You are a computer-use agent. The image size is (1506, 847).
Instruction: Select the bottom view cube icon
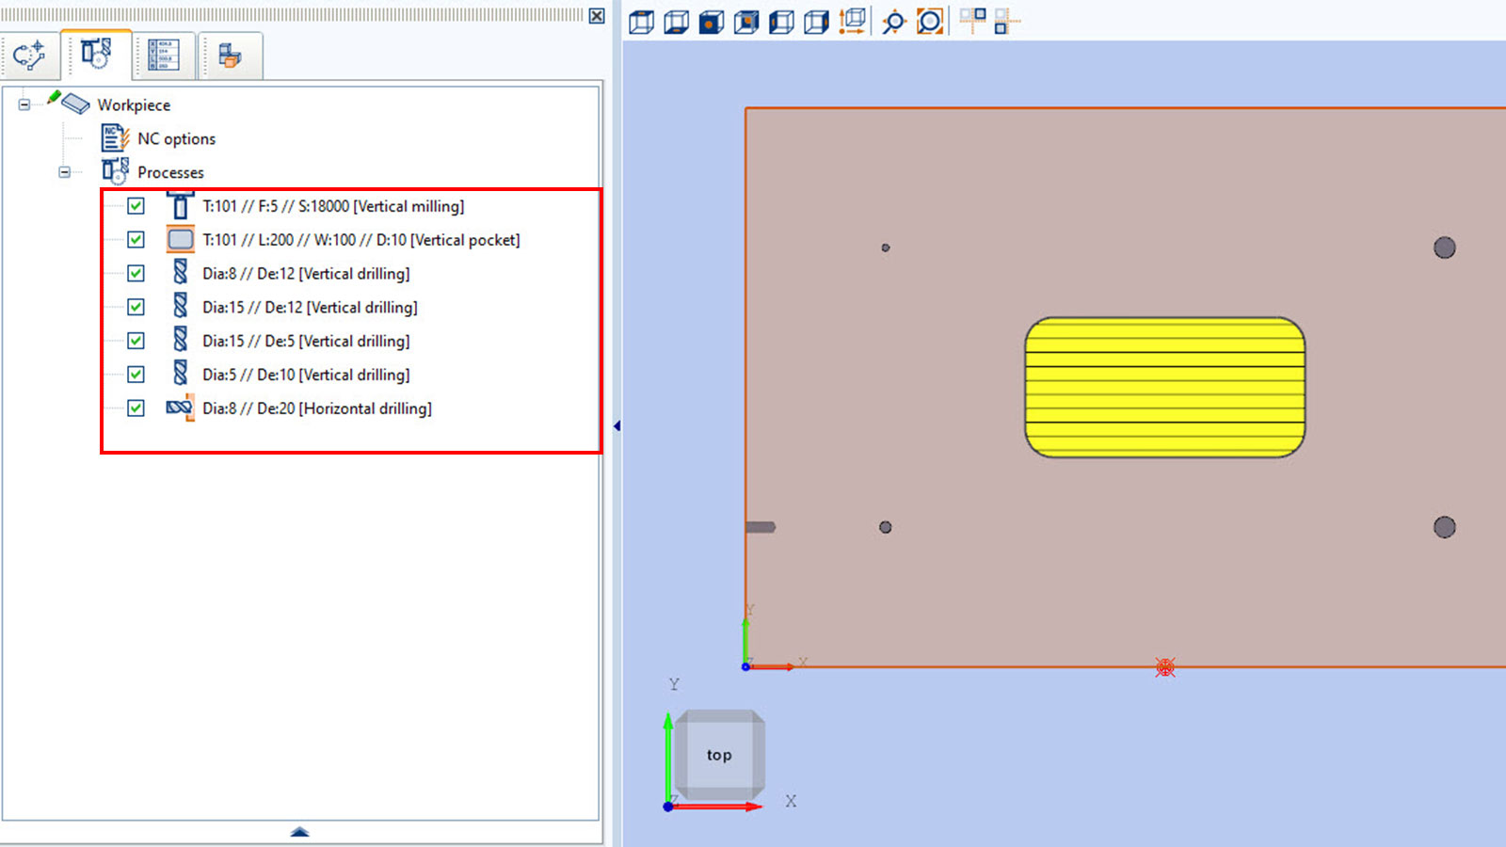[x=676, y=21]
